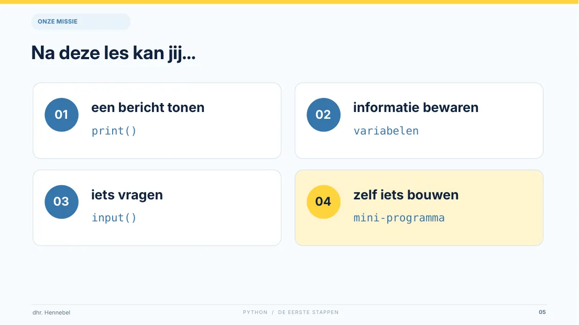The image size is (579, 325).
Task: Click the blue 02 circle badge
Action: 323,115
